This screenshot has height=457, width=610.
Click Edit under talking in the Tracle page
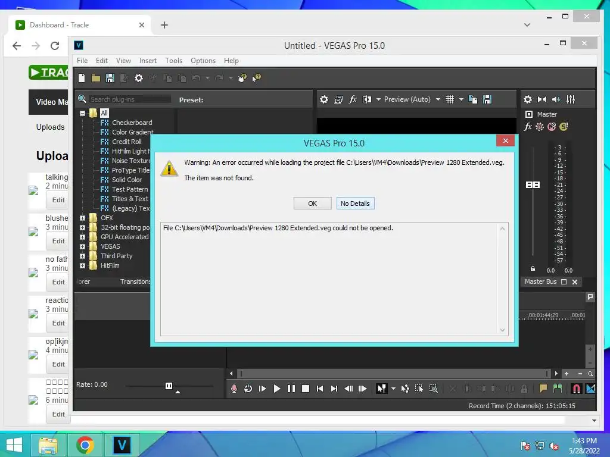pos(58,200)
